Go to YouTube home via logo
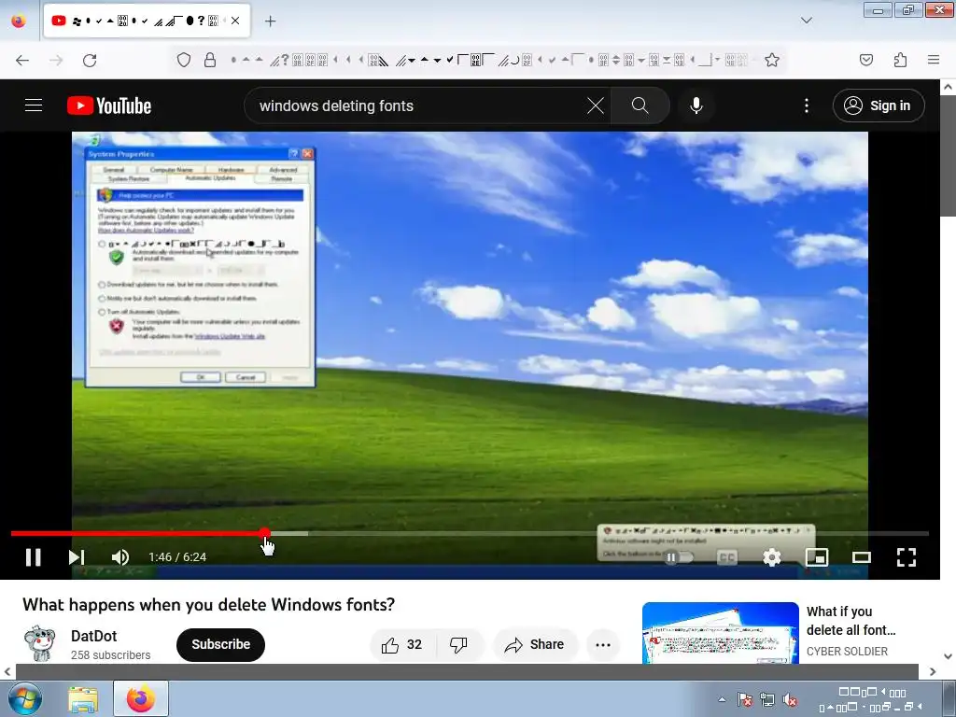956x717 pixels. (x=109, y=105)
